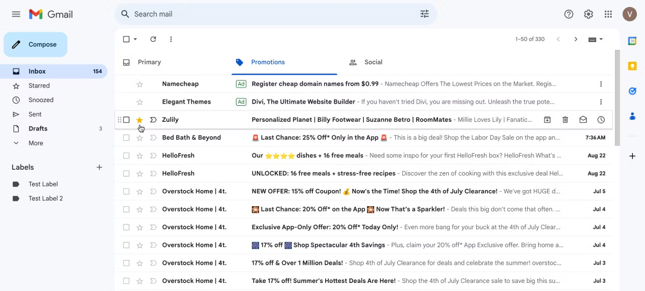
Task: Toggle importance marker on Zulily email
Action: pos(153,120)
